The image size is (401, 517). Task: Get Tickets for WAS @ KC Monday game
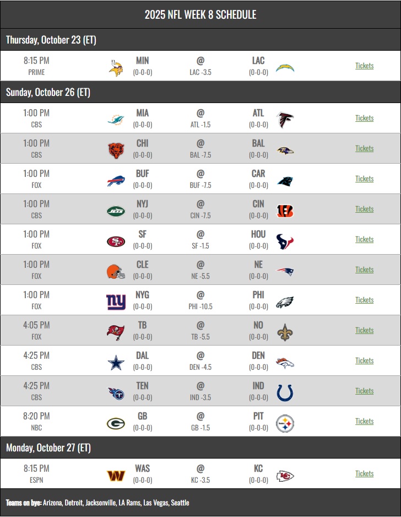pyautogui.click(x=364, y=473)
